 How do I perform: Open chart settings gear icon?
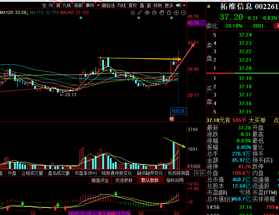point(133,13)
